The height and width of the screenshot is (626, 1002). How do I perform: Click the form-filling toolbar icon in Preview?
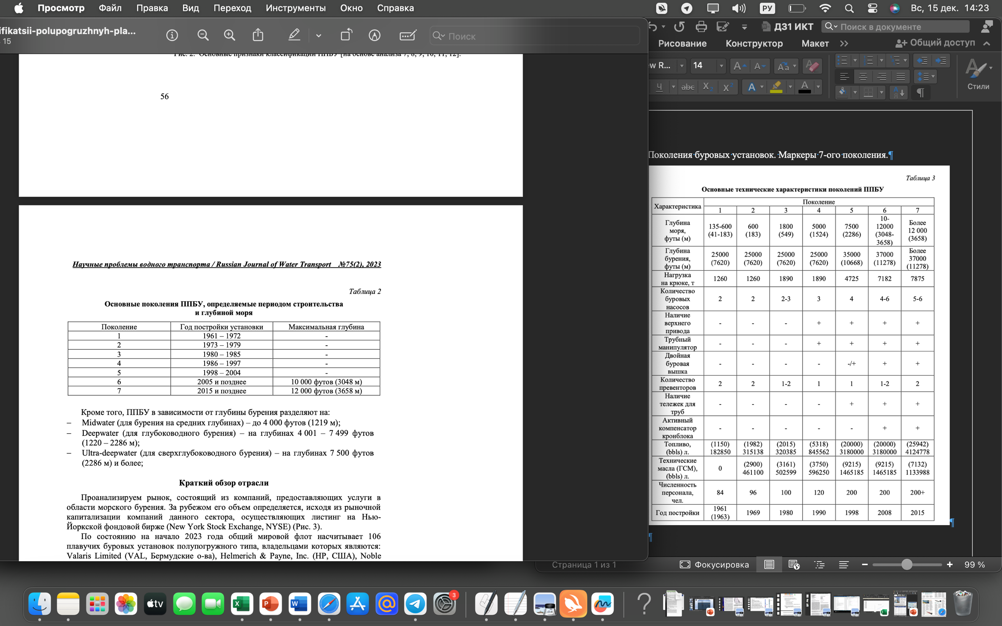click(408, 36)
